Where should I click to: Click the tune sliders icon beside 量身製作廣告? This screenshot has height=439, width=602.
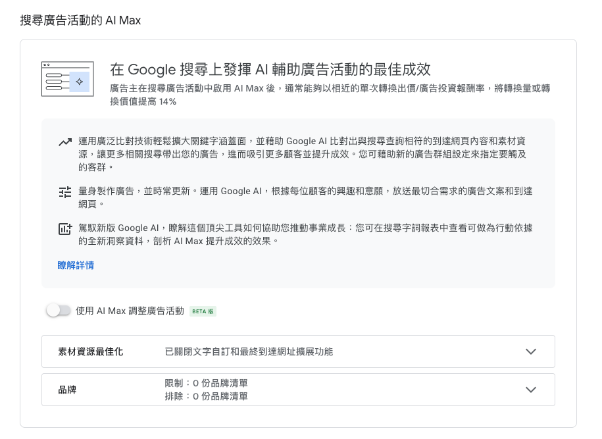(65, 192)
